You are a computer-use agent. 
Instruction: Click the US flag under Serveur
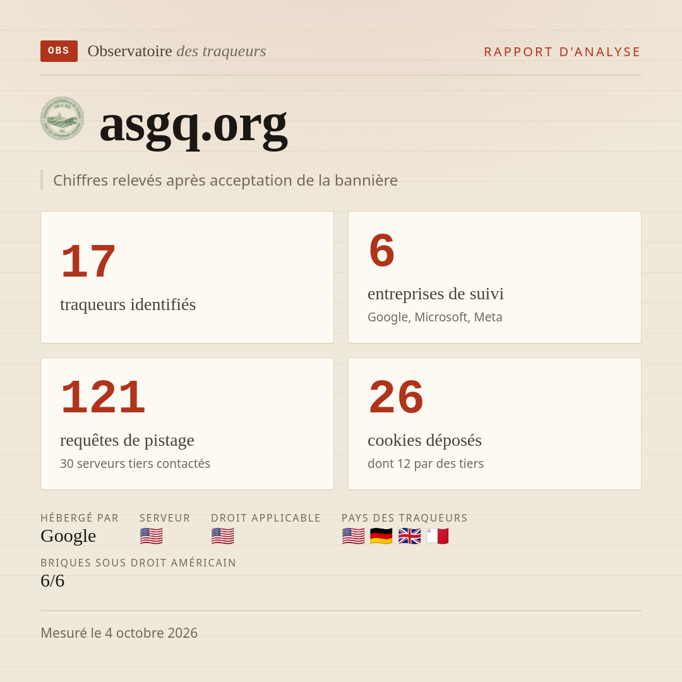(x=152, y=536)
